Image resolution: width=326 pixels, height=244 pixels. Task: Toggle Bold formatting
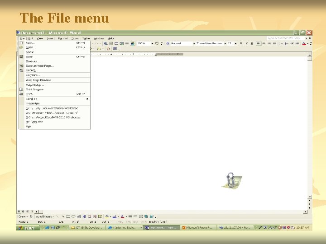[241, 43]
